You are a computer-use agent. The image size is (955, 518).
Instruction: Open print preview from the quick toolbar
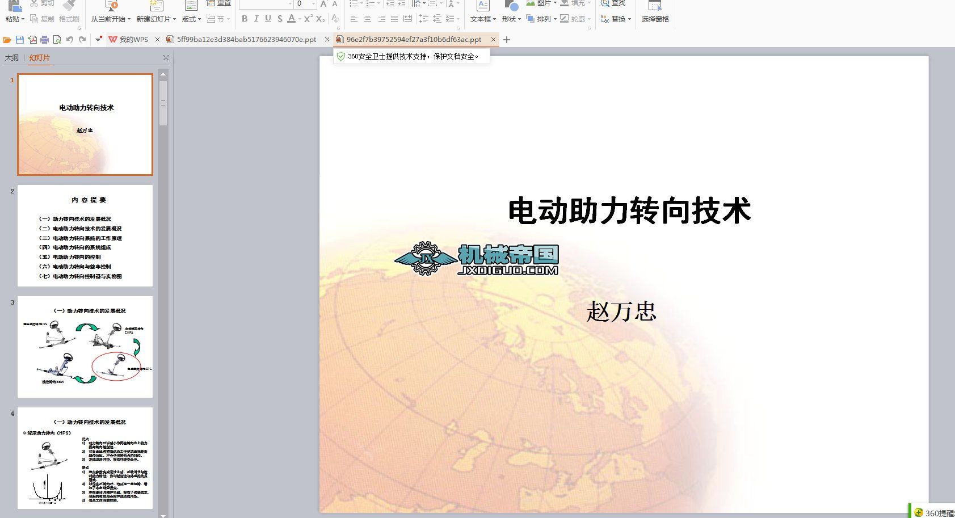(x=57, y=40)
